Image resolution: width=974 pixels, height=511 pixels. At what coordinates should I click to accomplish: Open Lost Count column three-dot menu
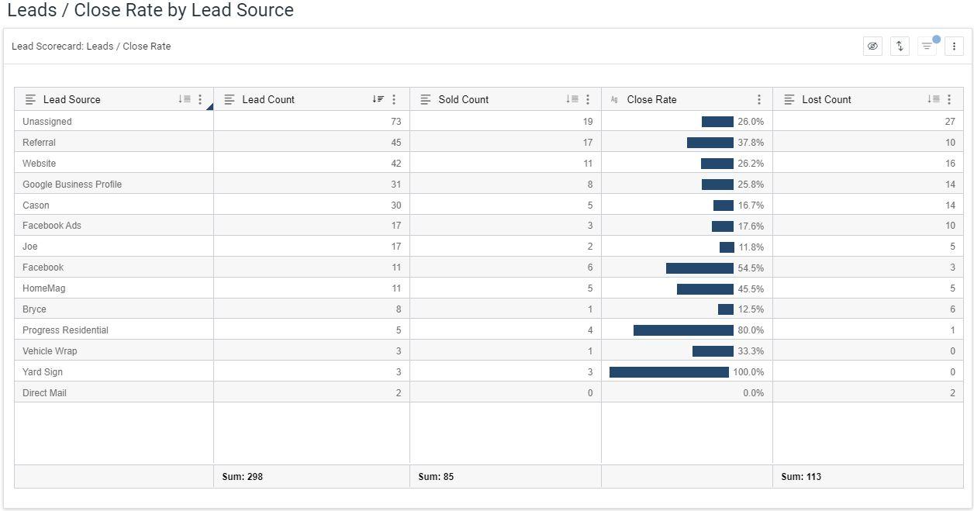coord(949,99)
